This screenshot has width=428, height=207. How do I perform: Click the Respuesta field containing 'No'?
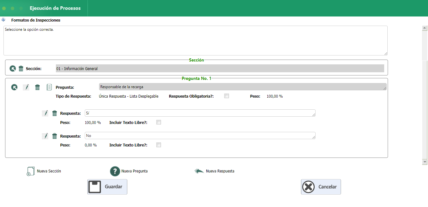200,136
